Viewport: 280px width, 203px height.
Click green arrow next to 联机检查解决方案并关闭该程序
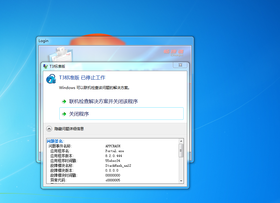(64, 101)
